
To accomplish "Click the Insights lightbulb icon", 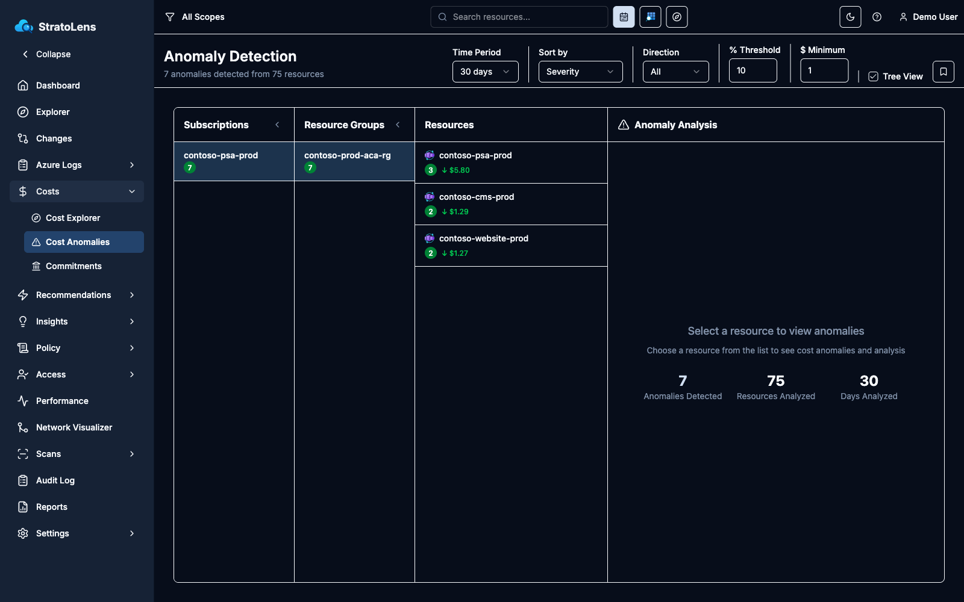I will tap(23, 321).
